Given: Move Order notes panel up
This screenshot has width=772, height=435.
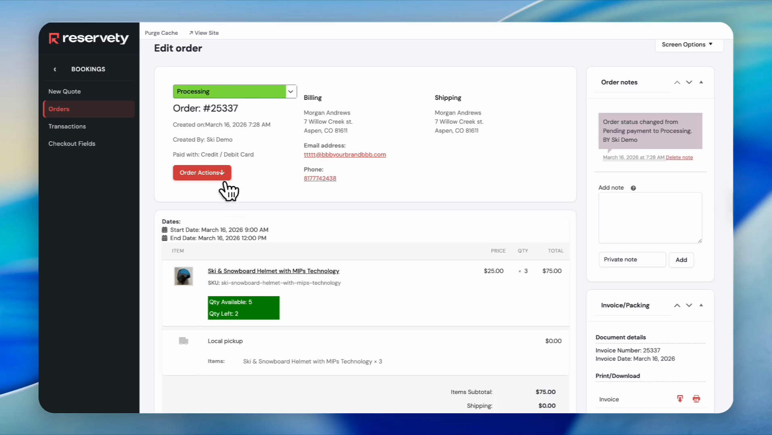Looking at the screenshot, I should coord(677,83).
